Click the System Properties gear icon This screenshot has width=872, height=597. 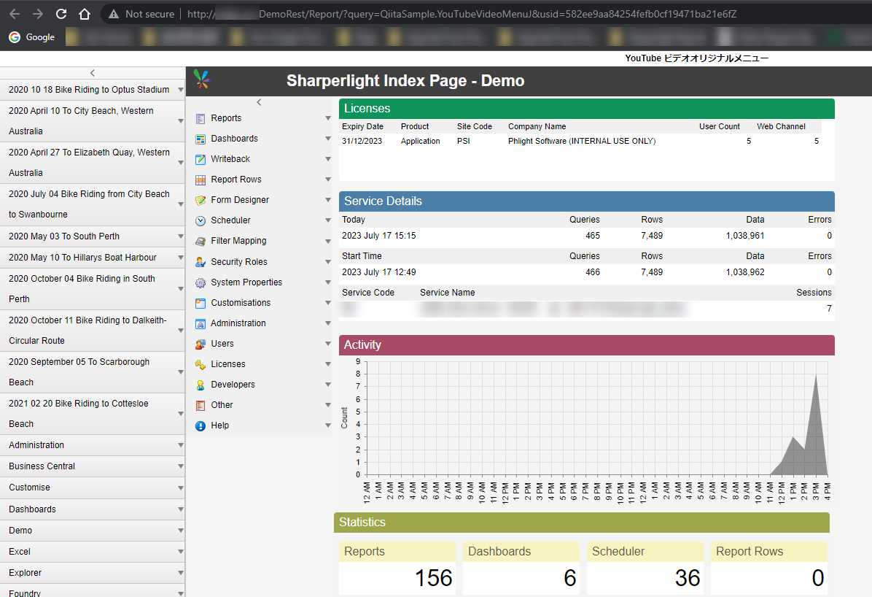201,282
